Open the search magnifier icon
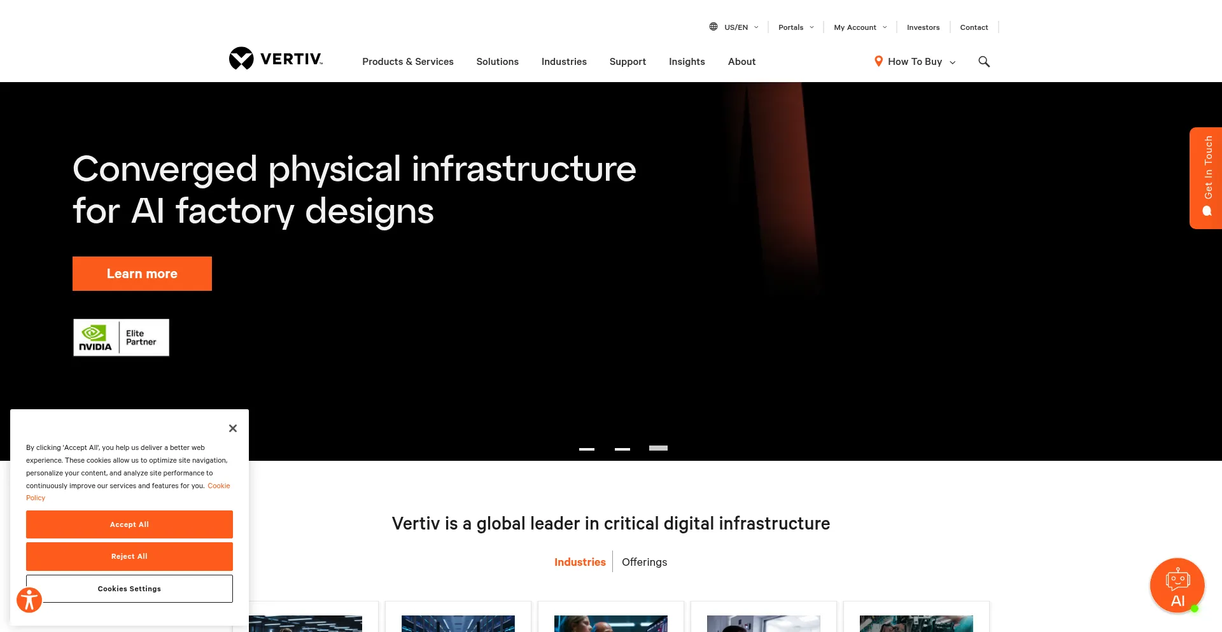 pos(984,62)
